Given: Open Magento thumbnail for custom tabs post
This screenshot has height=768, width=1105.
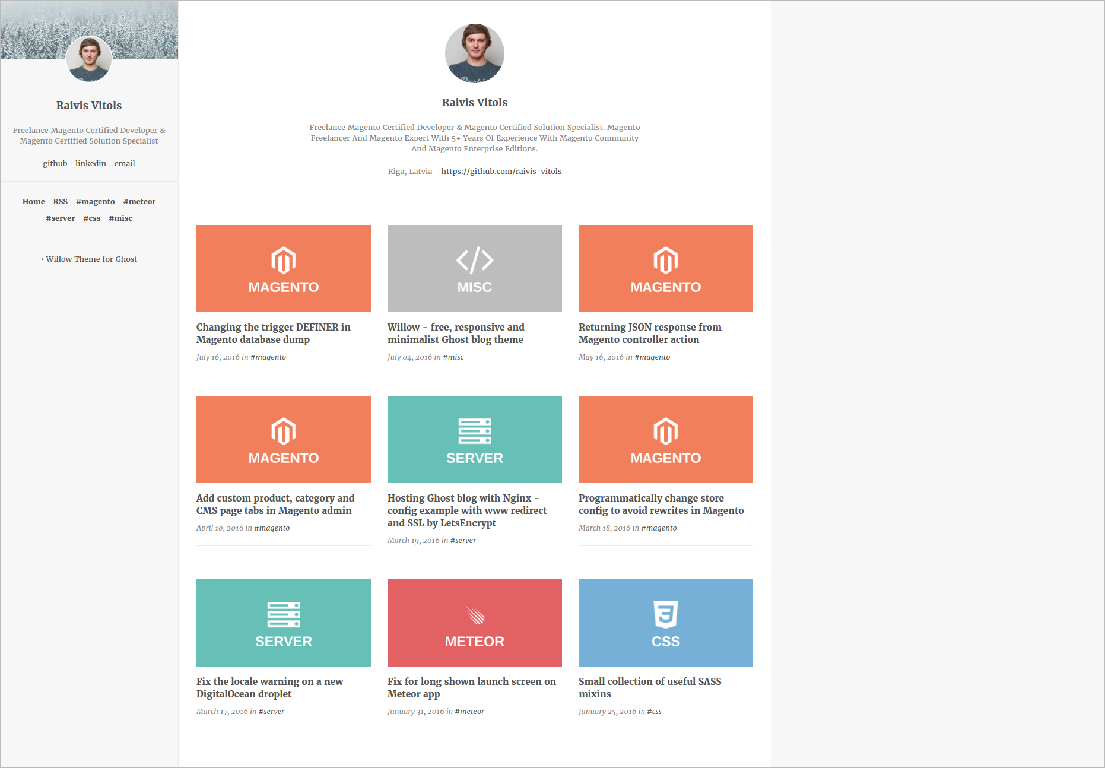Looking at the screenshot, I should [284, 439].
